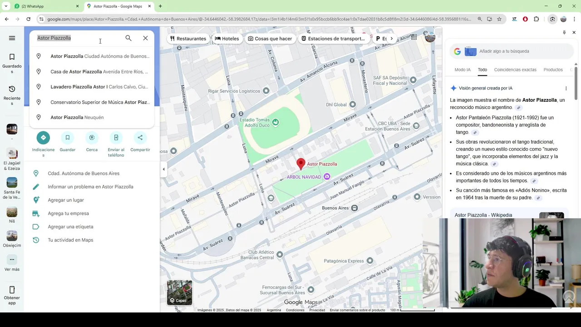
Task: Click Chrome's Google Lens search icon
Action: pyautogui.click(x=552, y=19)
